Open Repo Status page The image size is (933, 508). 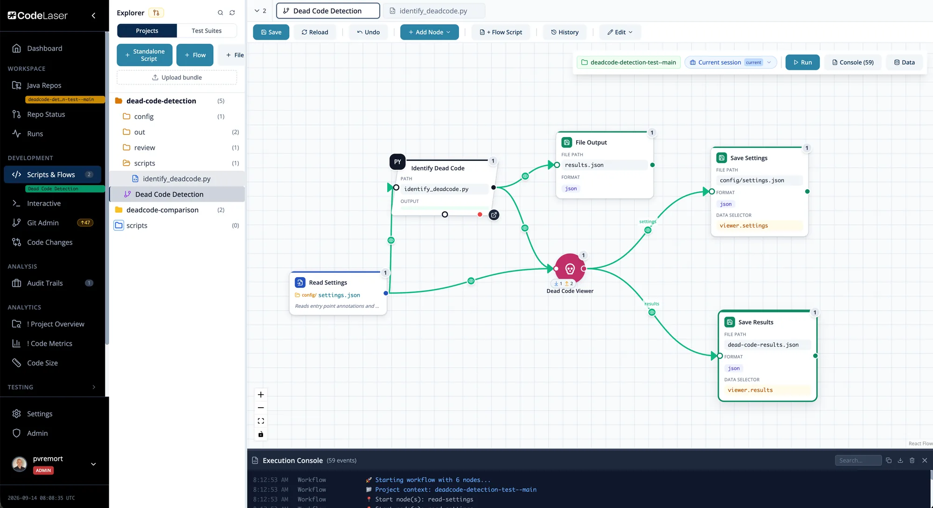coord(46,114)
